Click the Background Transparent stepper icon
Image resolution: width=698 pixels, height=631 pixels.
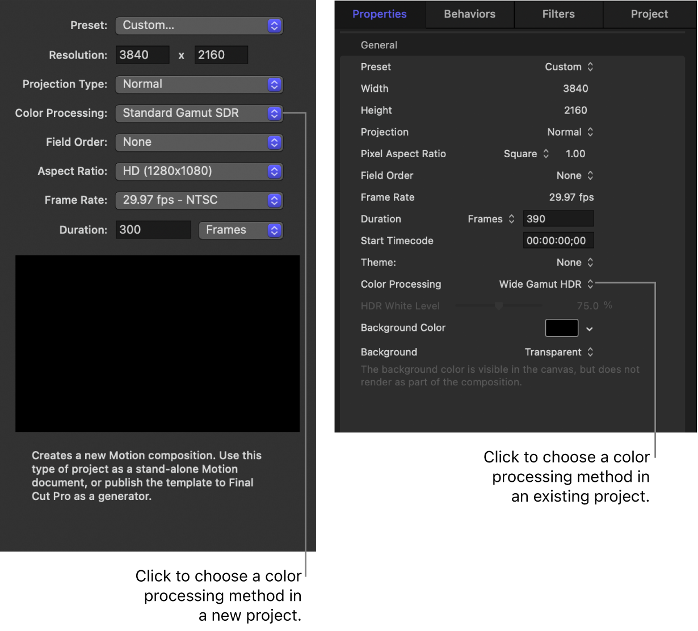tap(591, 352)
